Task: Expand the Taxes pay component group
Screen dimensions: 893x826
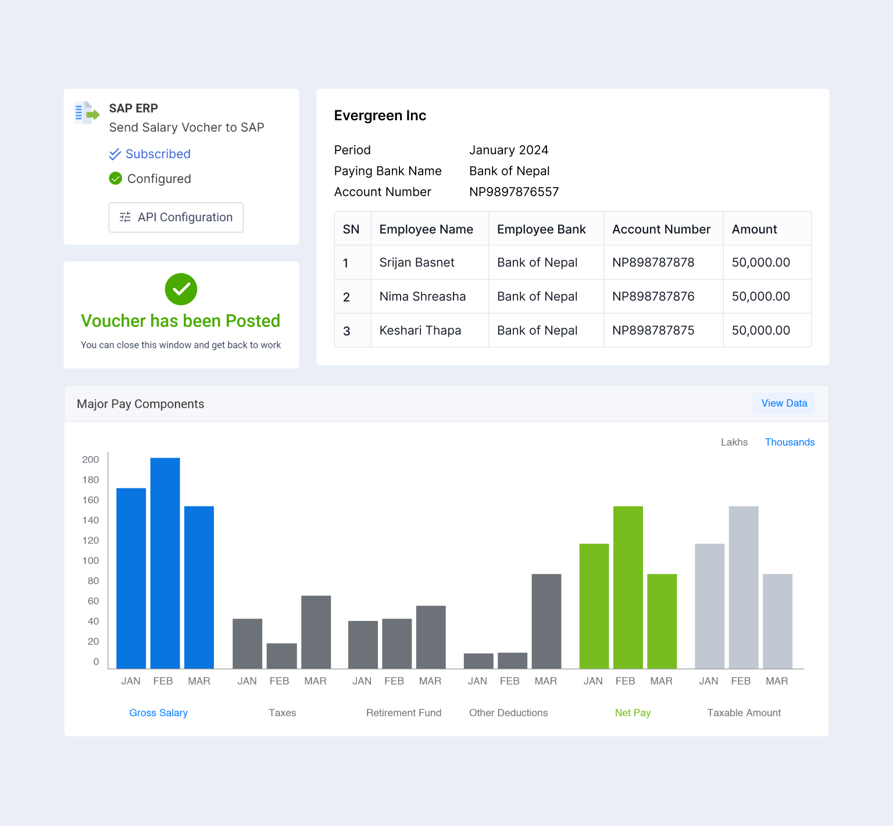Action: 282,713
